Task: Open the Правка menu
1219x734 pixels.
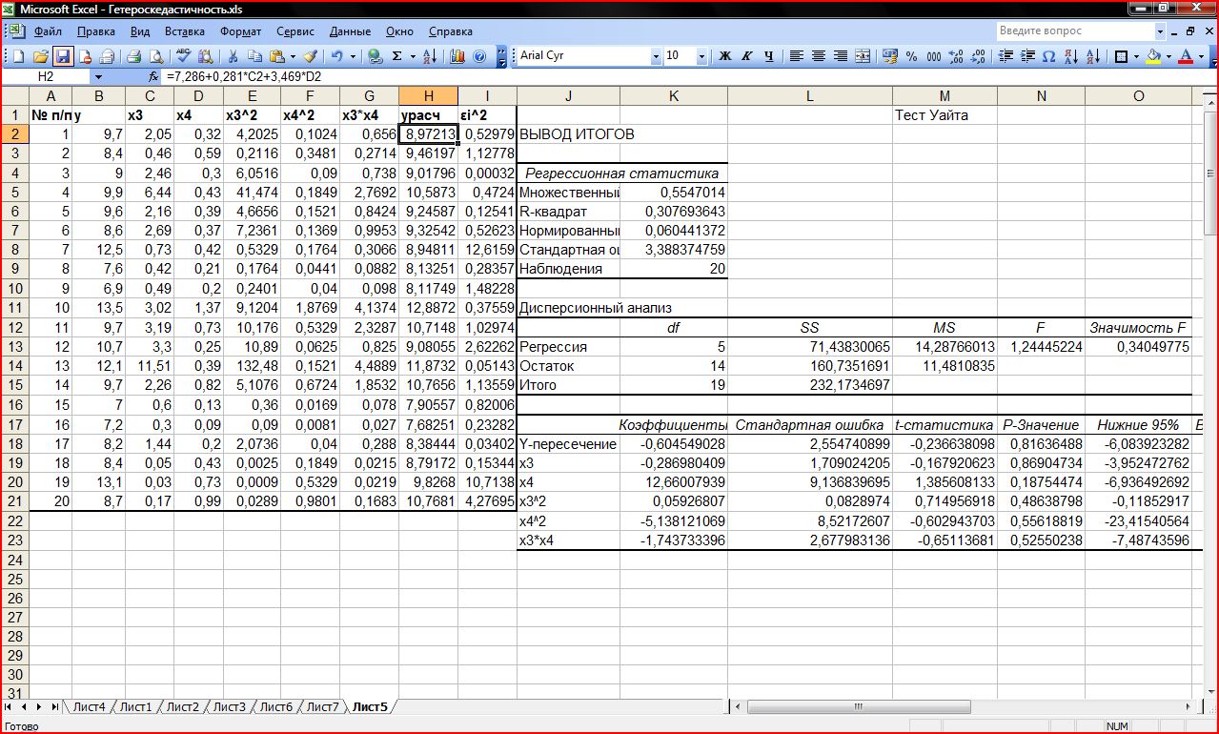Action: tap(96, 31)
